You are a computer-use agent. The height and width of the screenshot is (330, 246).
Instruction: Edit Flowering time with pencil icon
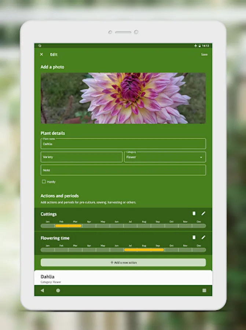(203, 237)
